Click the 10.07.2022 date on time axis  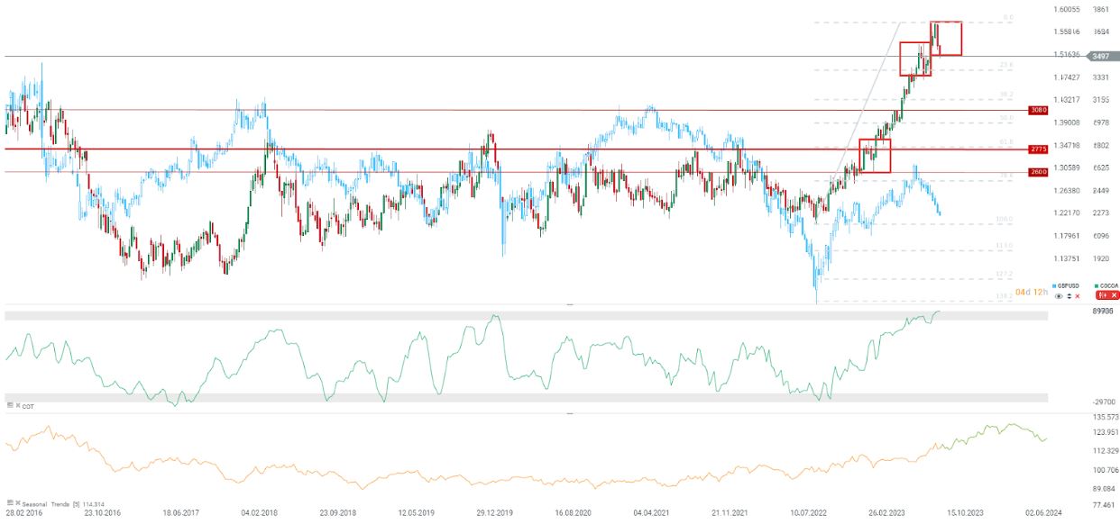pyautogui.click(x=810, y=513)
